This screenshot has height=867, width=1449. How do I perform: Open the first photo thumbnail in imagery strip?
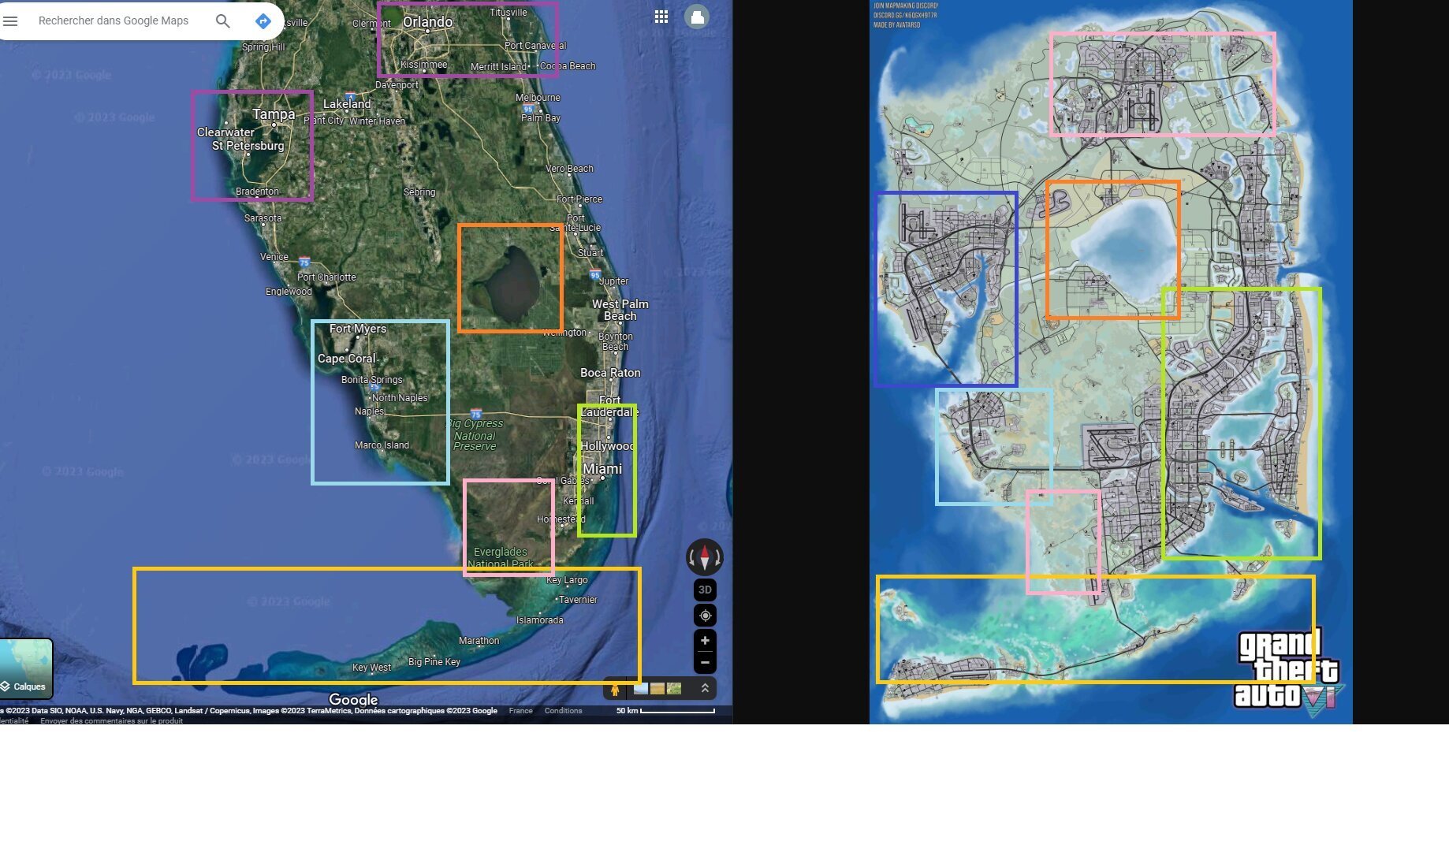(x=641, y=689)
